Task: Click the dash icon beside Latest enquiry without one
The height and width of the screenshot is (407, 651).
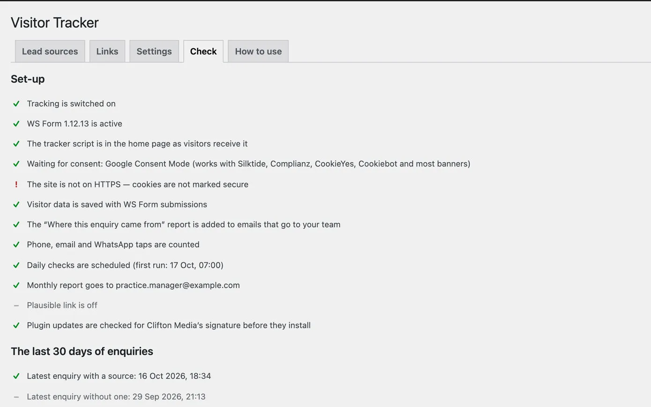Action: point(16,397)
